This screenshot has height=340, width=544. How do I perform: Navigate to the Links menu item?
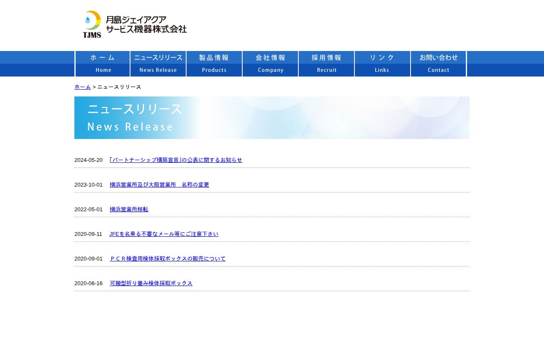(382, 64)
